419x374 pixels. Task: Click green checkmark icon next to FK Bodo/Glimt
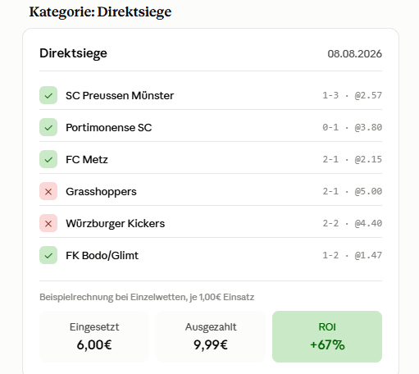point(48,255)
